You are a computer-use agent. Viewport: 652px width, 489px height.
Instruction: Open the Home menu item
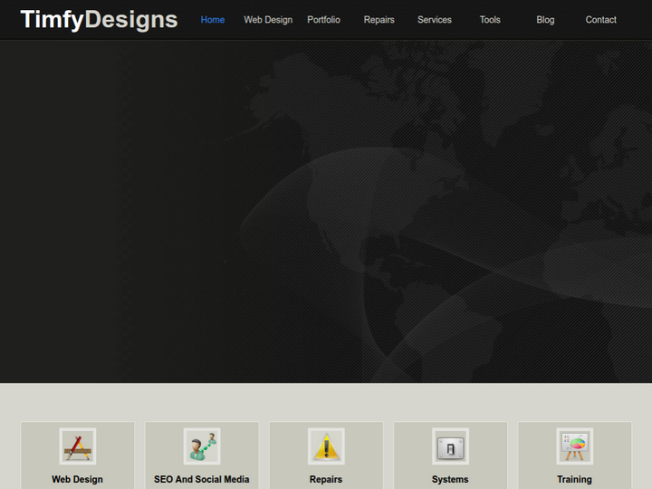click(x=213, y=20)
